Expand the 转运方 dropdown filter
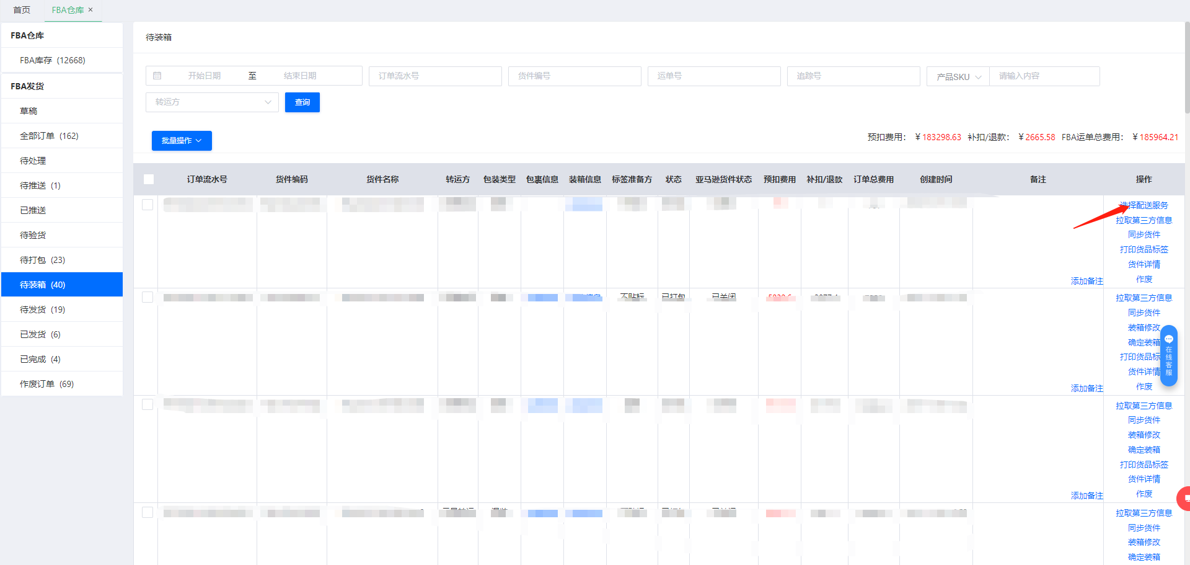Viewport: 1190px width, 565px height. [x=212, y=102]
